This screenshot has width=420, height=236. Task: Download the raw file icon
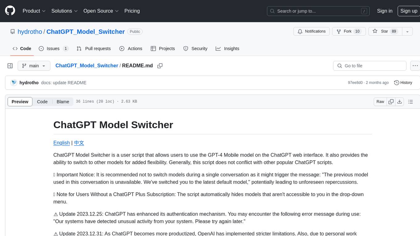tap(400, 102)
